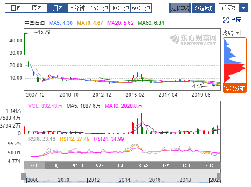Click the fullscreen expand icon
The width and height of the screenshot is (251, 187).
[226, 20]
